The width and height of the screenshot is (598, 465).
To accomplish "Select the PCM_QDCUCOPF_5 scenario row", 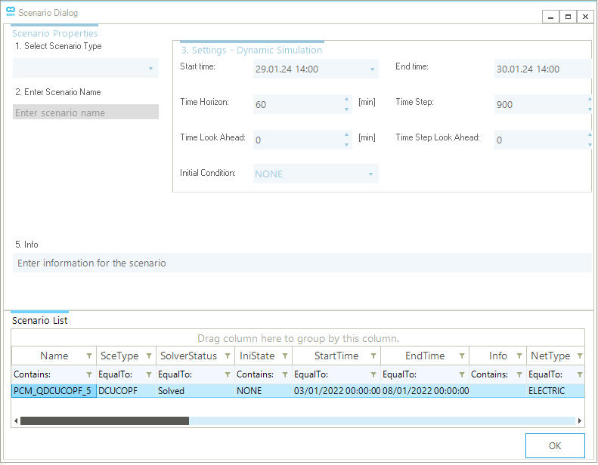I will pyautogui.click(x=53, y=391).
